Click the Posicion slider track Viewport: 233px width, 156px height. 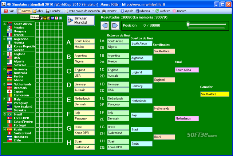coord(207,24)
